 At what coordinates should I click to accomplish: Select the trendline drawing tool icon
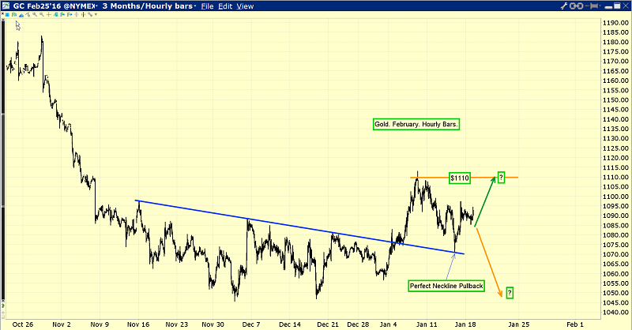(28, 14)
